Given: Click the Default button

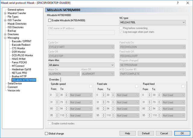Looking at the screenshot, I should point(146,133).
